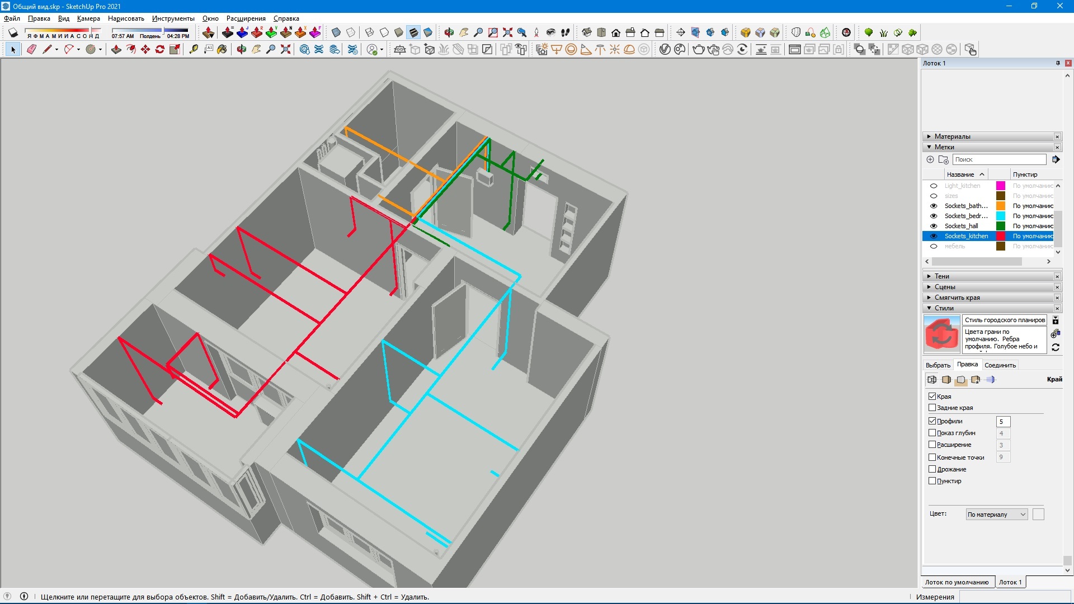This screenshot has height=604, width=1074.
Task: Expand the Сцены panel
Action: pos(992,287)
